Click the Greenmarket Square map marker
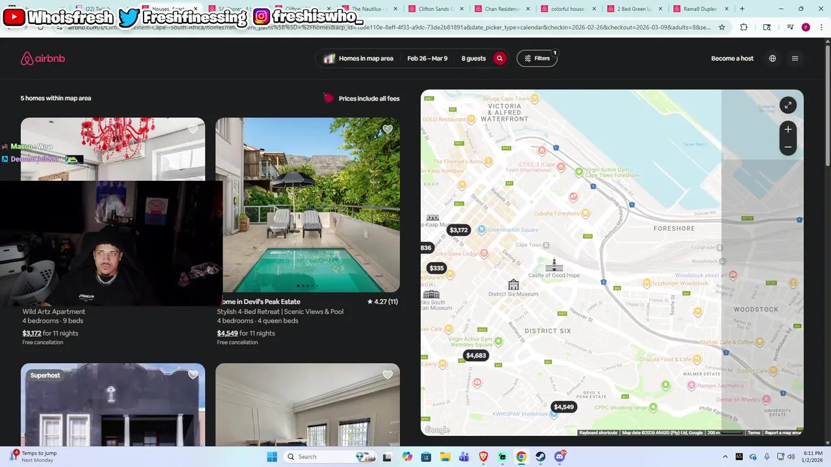The width and height of the screenshot is (831, 467). (481, 230)
